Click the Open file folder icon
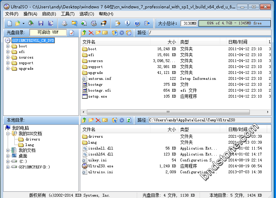Screen dimensions: 276x198 click(17, 23)
